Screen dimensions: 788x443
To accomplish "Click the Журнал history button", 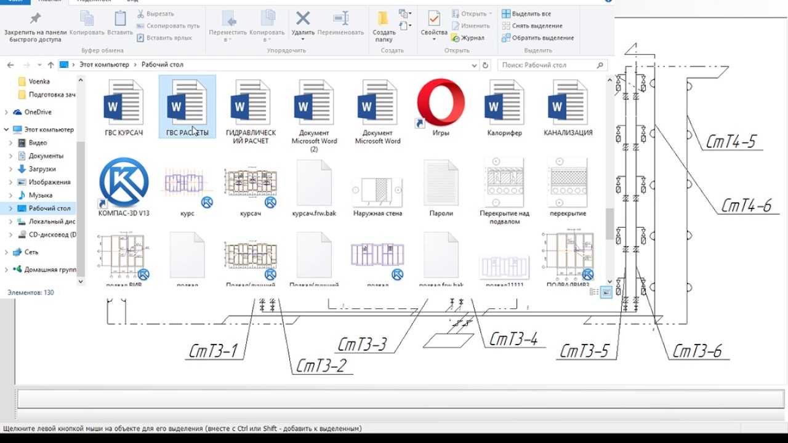I will pos(467,38).
